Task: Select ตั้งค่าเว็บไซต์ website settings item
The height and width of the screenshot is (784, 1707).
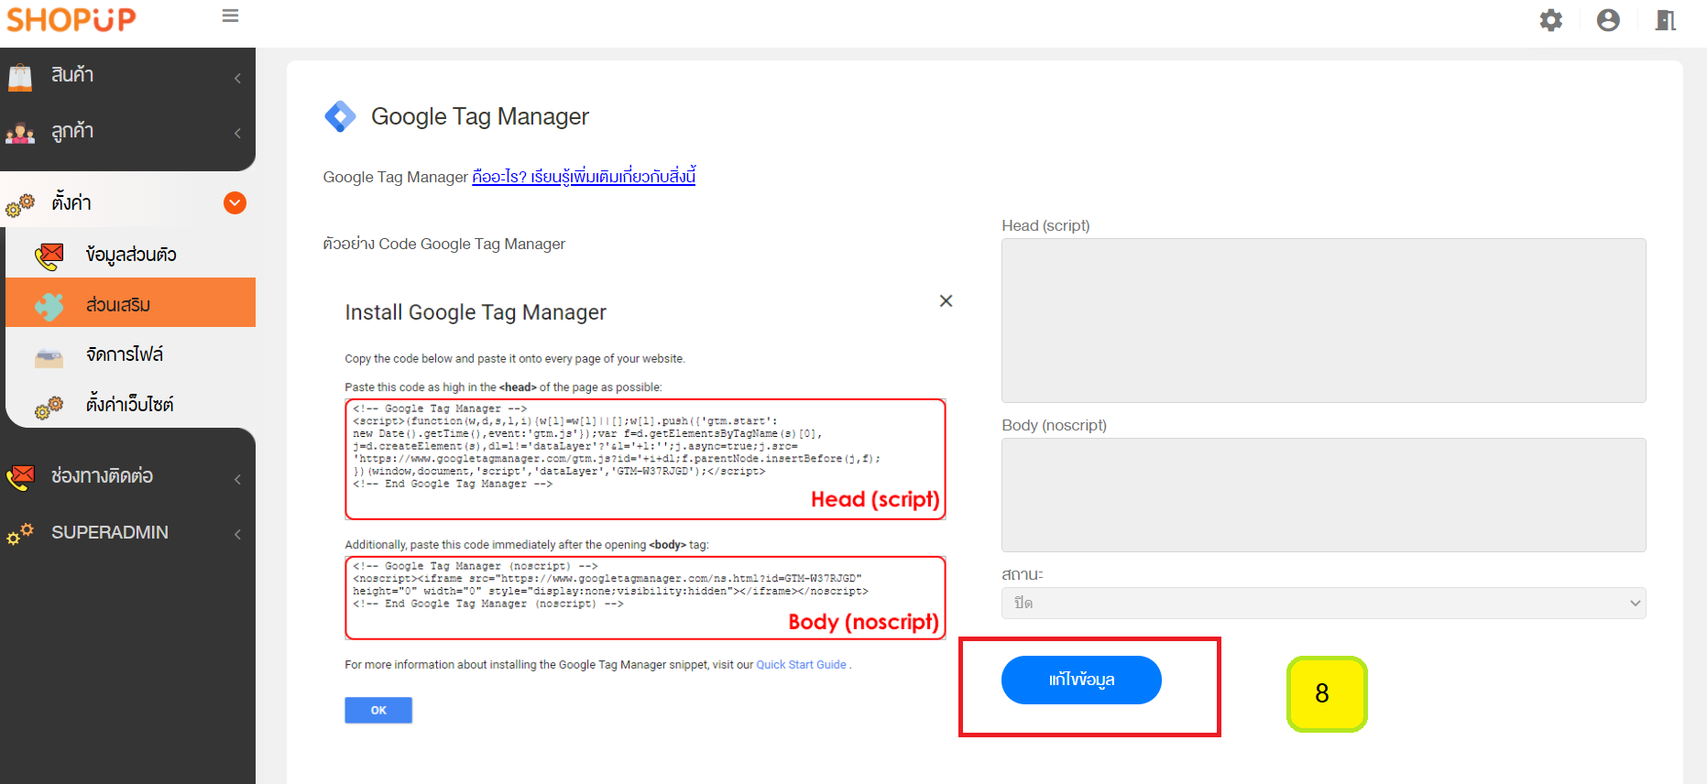Action: pos(130,404)
